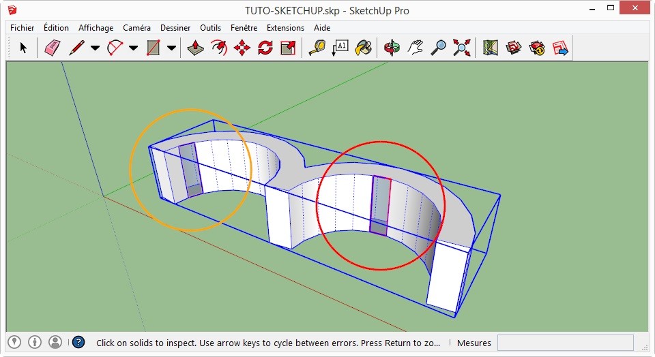Click the help question mark in status bar
The height and width of the screenshot is (357, 655).
click(78, 342)
